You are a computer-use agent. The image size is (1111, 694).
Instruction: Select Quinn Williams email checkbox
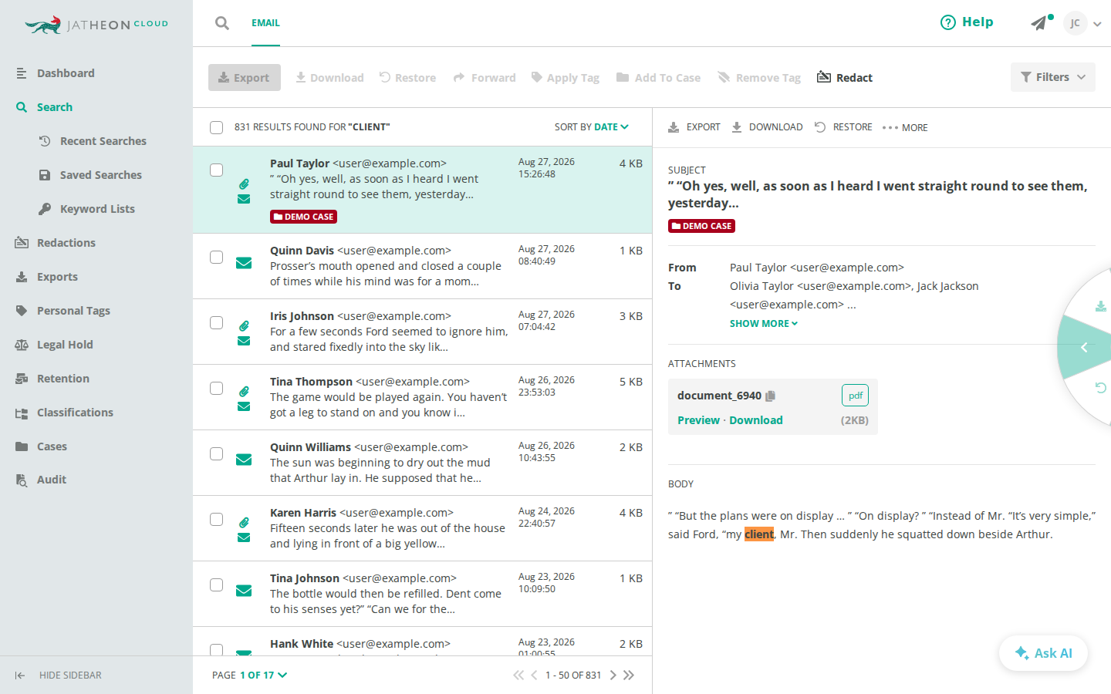click(217, 453)
